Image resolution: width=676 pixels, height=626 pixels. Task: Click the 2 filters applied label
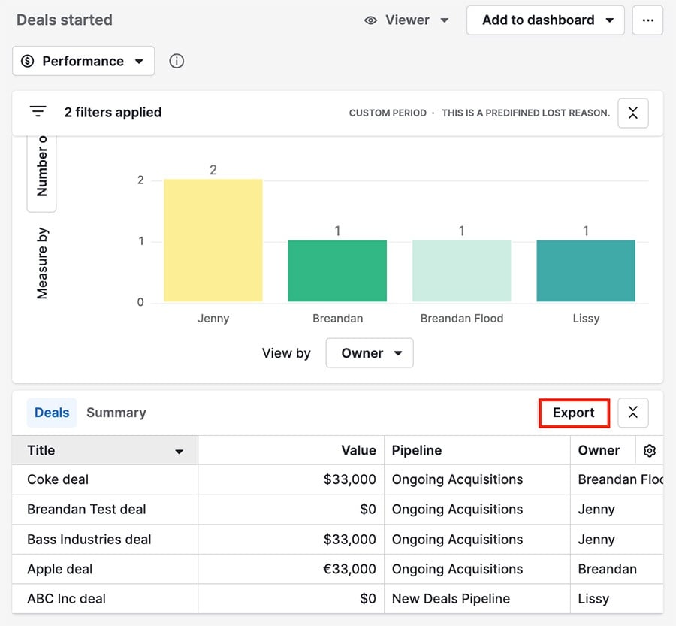coord(113,113)
